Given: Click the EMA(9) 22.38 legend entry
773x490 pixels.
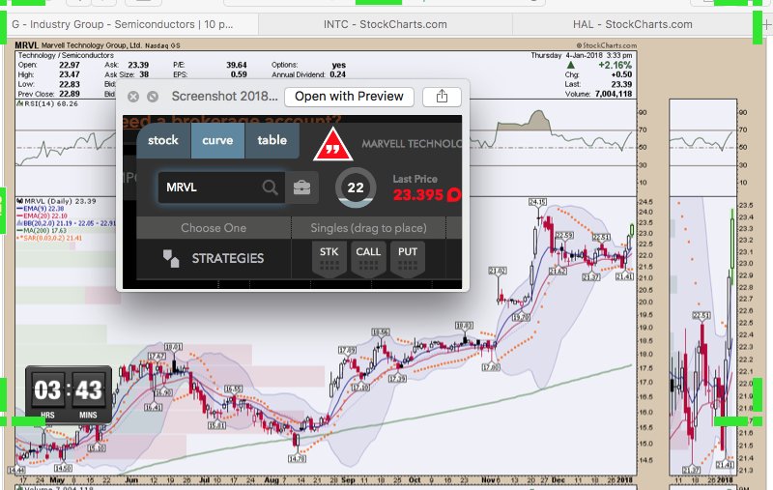Looking at the screenshot, I should coord(40,209).
